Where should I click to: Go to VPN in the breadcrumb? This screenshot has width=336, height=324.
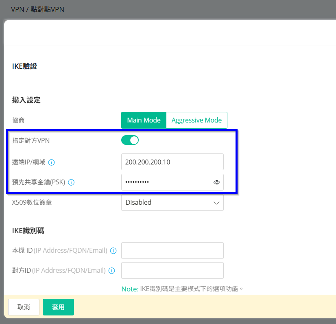click(17, 9)
